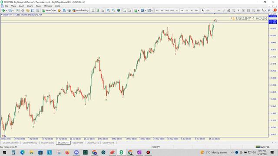Screen dimensions: 278x156
Task: Click the 220/7 kb connection status
Action: 263,147
